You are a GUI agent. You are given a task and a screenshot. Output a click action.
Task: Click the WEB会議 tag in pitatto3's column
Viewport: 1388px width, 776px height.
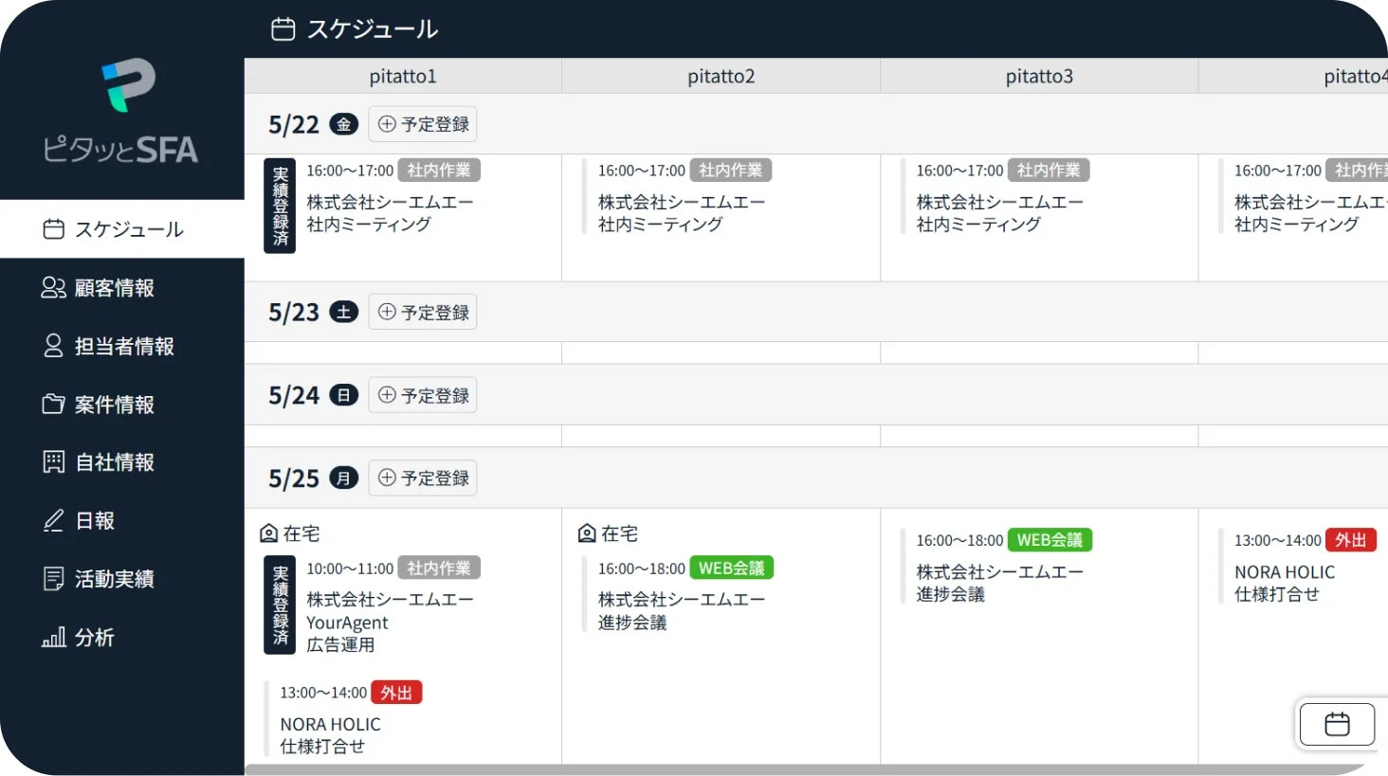[x=1050, y=540]
